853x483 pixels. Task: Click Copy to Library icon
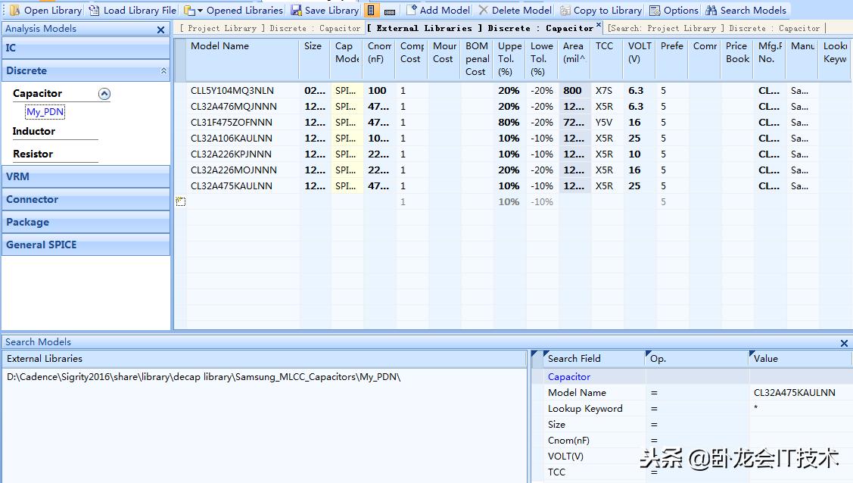coord(565,11)
